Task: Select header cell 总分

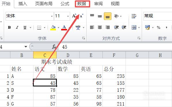Action: pyautogui.click(x=114, y=69)
